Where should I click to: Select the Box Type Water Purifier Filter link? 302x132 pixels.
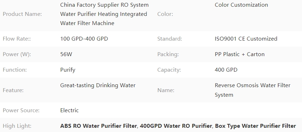pyautogui.click(x=256, y=126)
